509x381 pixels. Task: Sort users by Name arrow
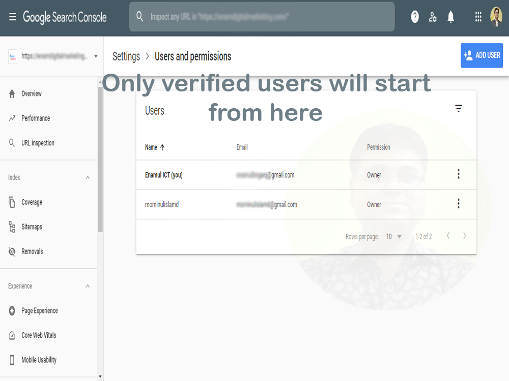click(x=162, y=147)
